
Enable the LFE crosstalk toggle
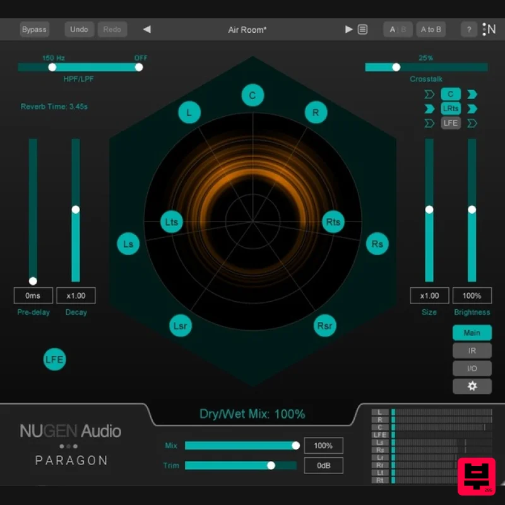450,123
